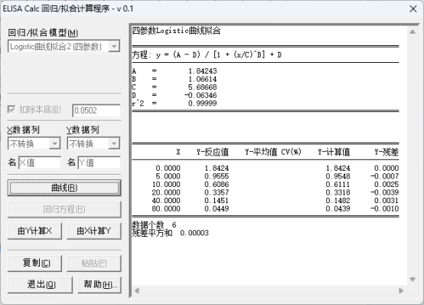This screenshot has width=424, height=305.
Task: Click the residual value 0.0031
Action: (386, 201)
